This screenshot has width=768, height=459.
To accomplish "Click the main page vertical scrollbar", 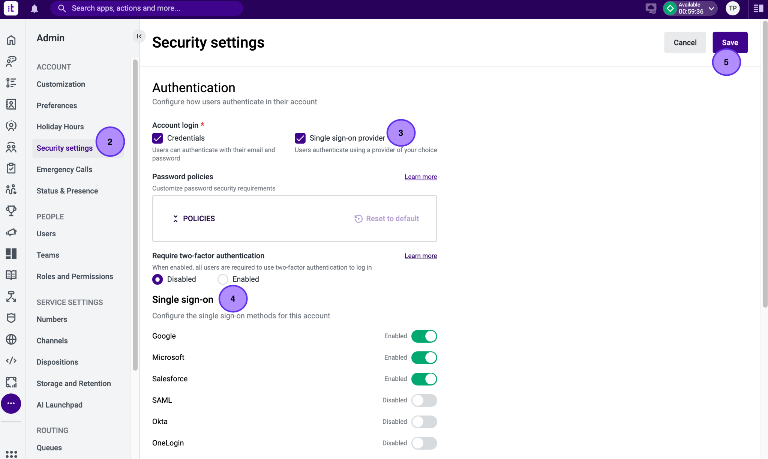I will pos(765,165).
